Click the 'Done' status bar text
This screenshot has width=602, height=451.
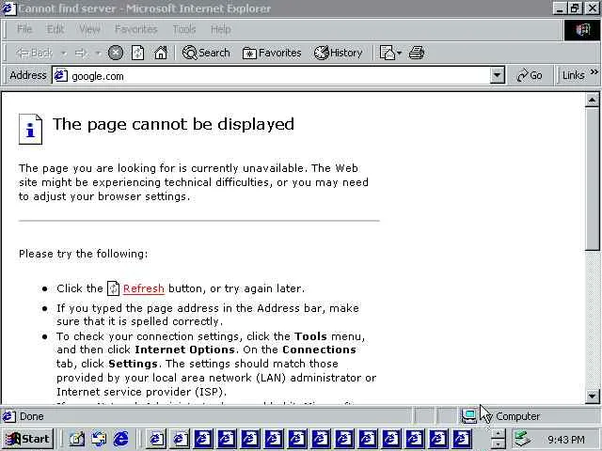tap(31, 416)
